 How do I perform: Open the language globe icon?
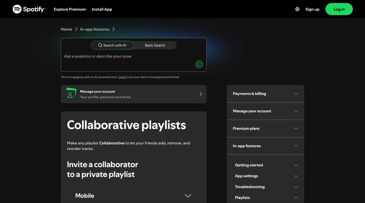point(297,9)
